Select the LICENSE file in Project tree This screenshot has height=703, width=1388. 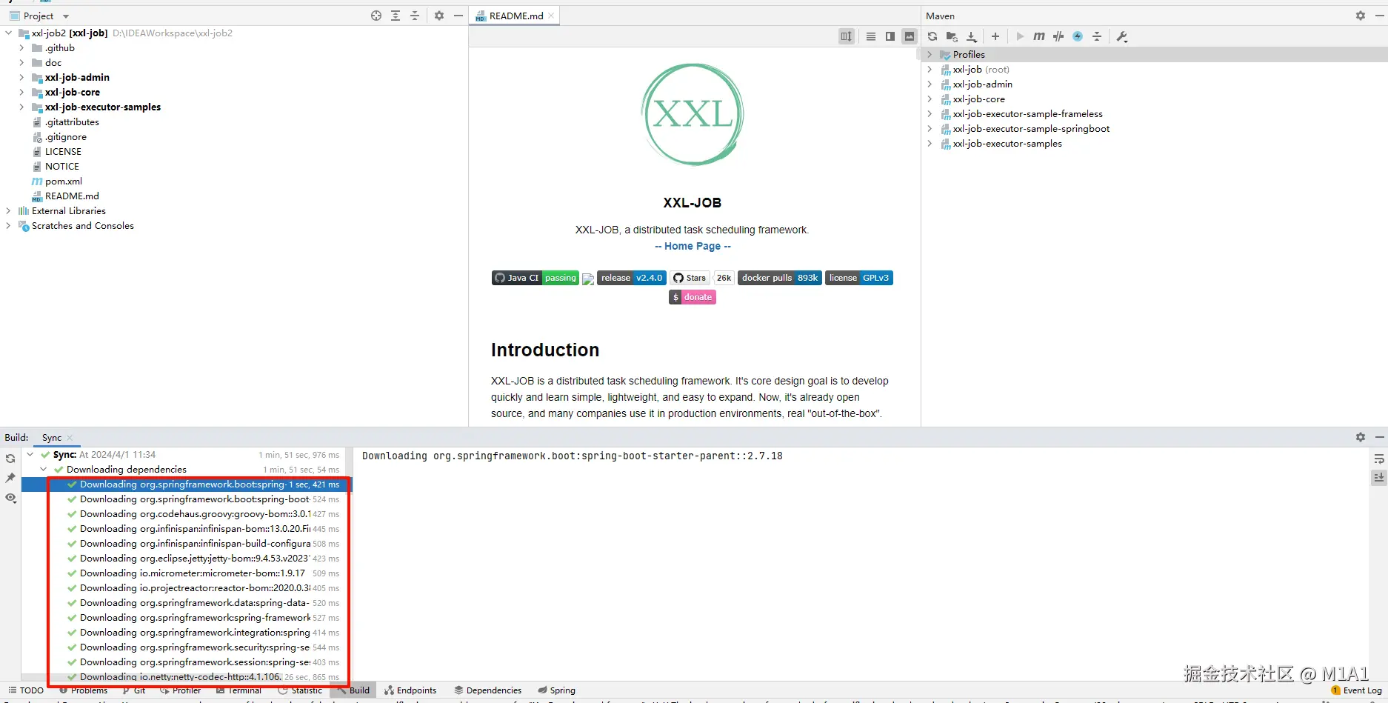[x=63, y=152]
